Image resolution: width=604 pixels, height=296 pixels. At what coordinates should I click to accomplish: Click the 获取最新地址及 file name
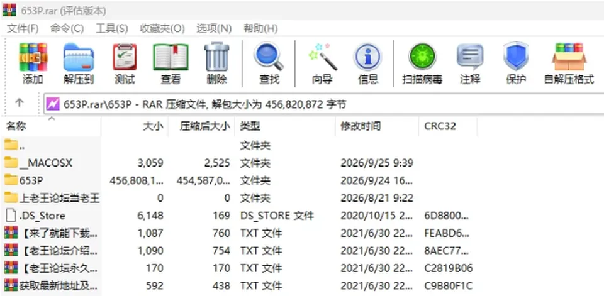[59, 286]
